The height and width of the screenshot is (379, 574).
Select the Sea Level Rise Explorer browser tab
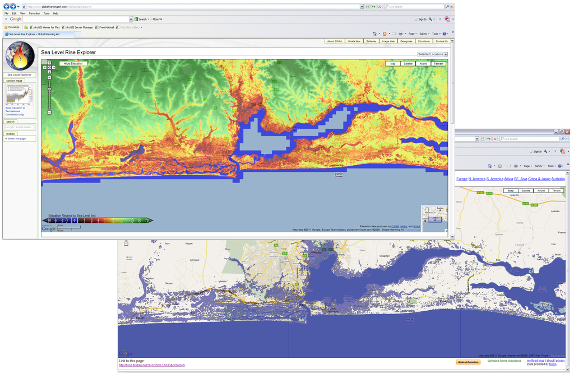tap(39, 34)
